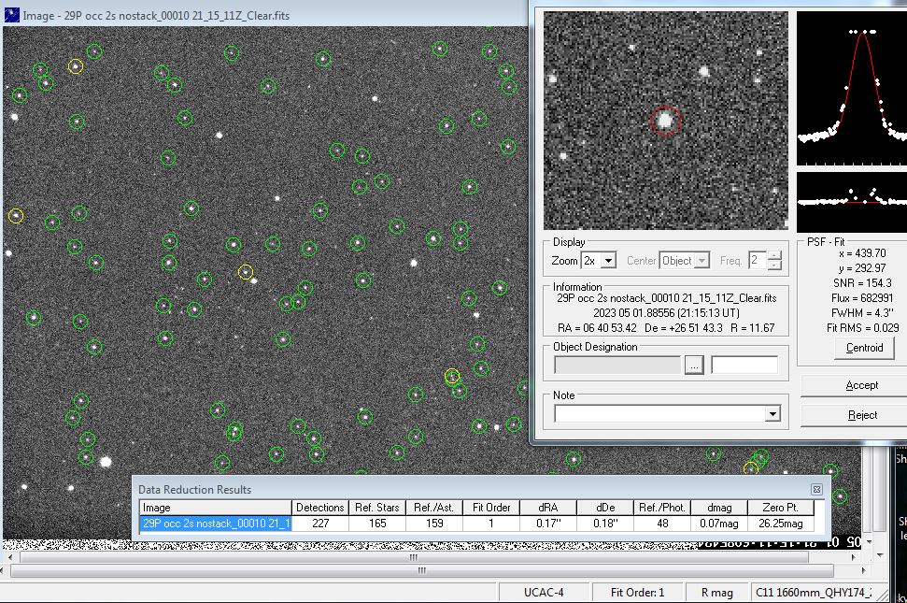Click the "..." browse button beside Object Designation
907x603 pixels.
(x=694, y=366)
